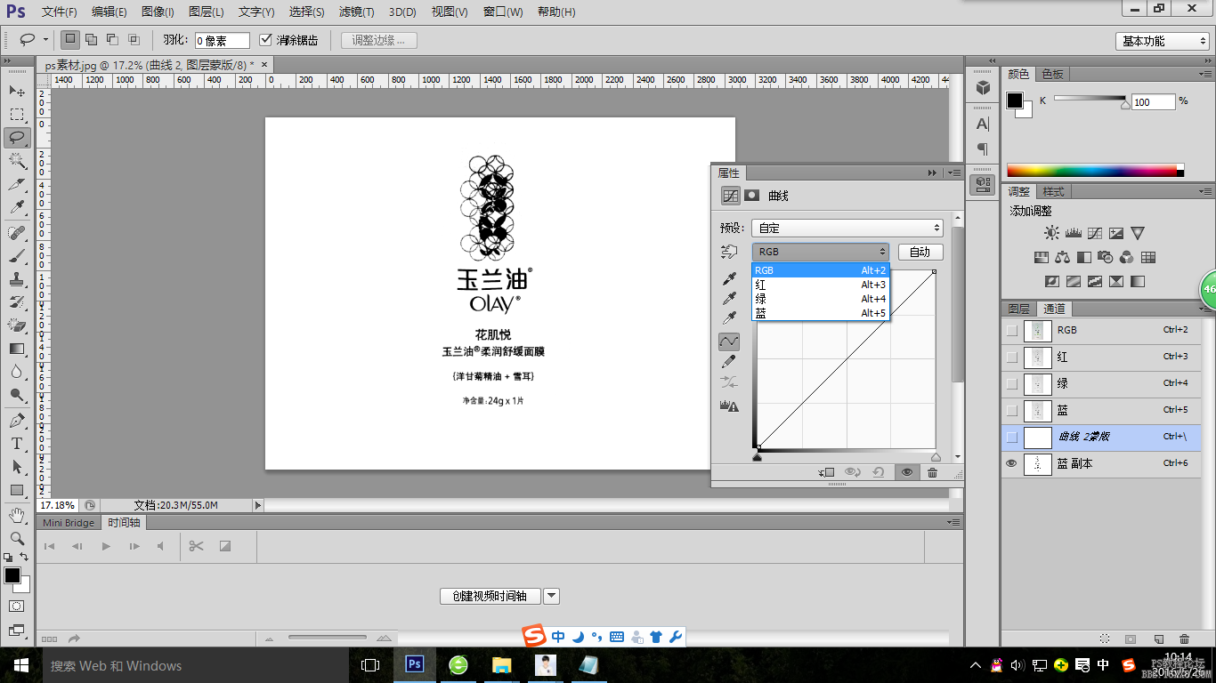
Task: Switch to the 样式 tab
Action: (x=1053, y=191)
